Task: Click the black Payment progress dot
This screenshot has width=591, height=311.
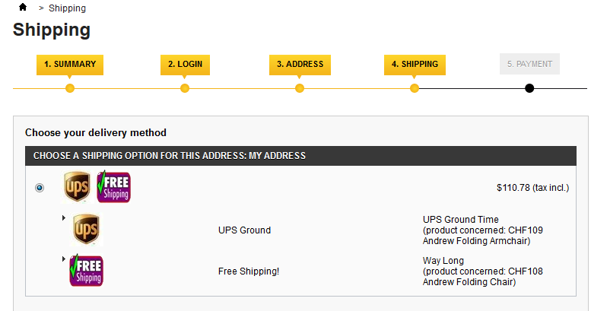Action: click(x=529, y=88)
